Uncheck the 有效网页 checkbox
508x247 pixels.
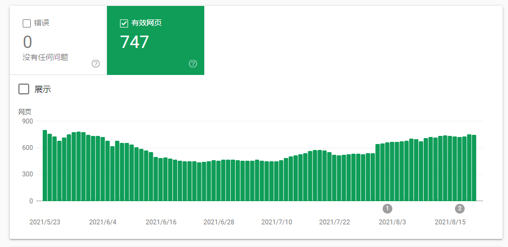pos(124,23)
